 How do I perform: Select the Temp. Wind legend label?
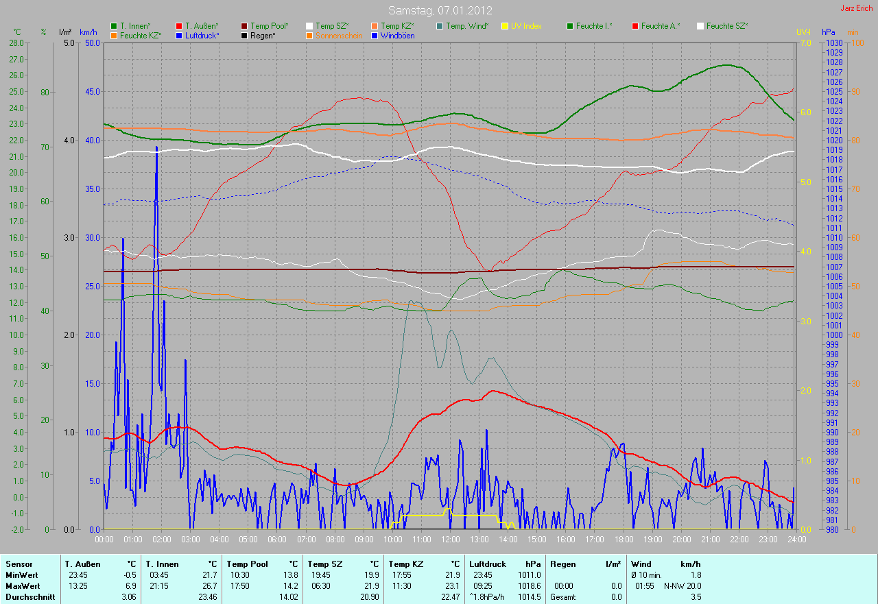tap(467, 26)
